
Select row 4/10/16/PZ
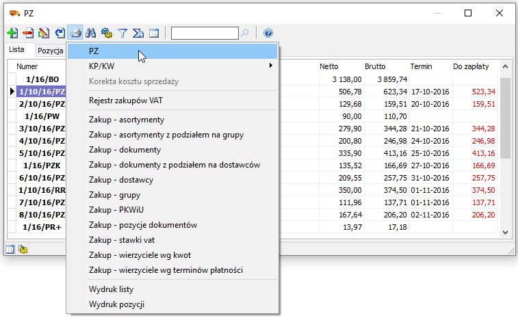pyautogui.click(x=42, y=141)
